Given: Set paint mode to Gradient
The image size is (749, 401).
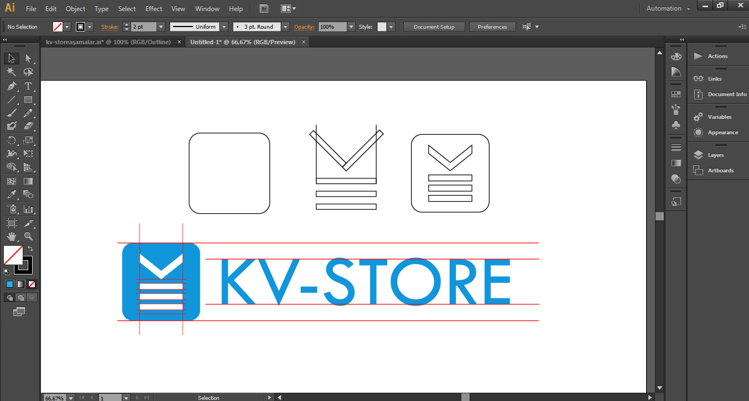Looking at the screenshot, I should pos(20,284).
